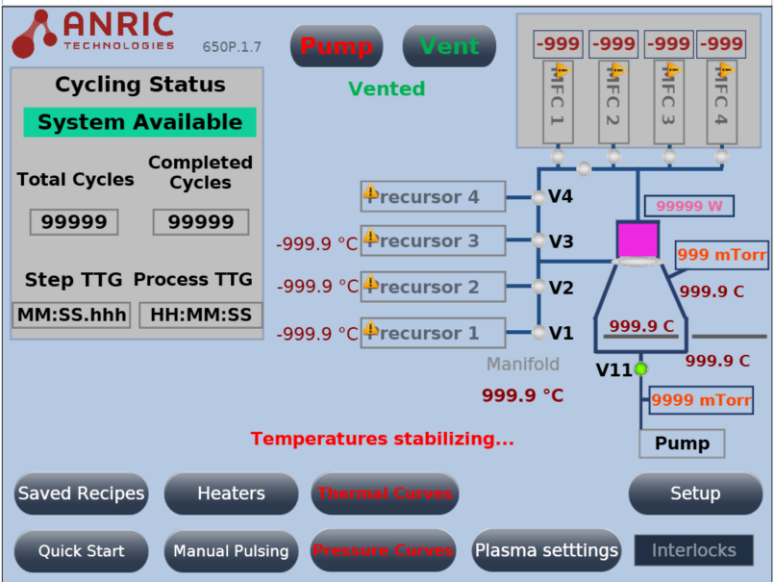Image resolution: width=775 pixels, height=582 pixels.
Task: Click the warning icon on Precursor 1
Action: point(370,329)
